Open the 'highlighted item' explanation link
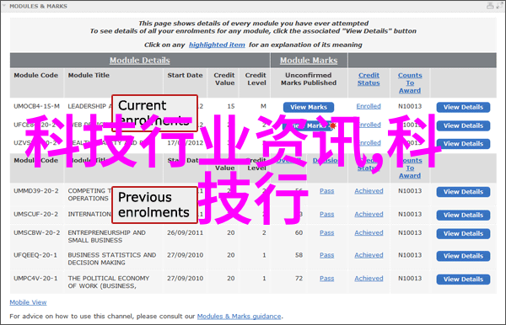The width and height of the screenshot is (506, 325). [x=217, y=45]
